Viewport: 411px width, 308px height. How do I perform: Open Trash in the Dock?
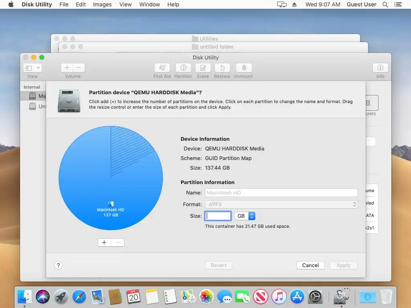[386, 297]
